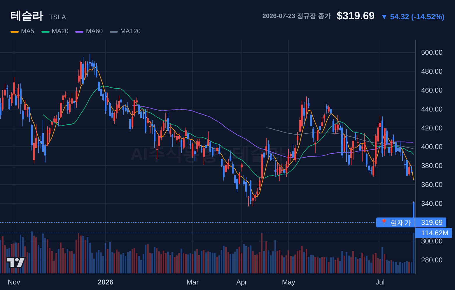Click the 2026-07-23 정규장 종가 label
The width and height of the screenshot is (455, 290).
coord(297,16)
